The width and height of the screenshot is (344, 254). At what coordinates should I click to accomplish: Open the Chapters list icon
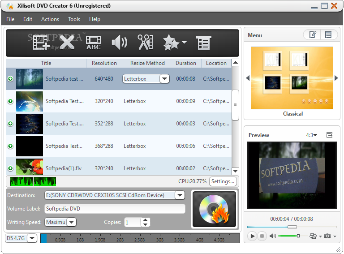click(204, 43)
